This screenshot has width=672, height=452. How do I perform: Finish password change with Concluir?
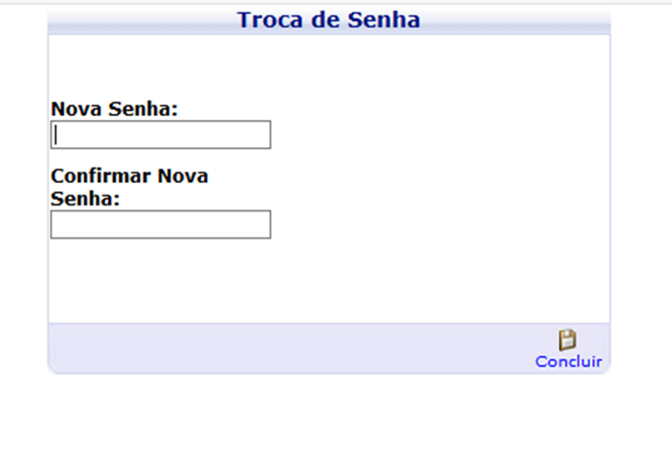(x=569, y=361)
